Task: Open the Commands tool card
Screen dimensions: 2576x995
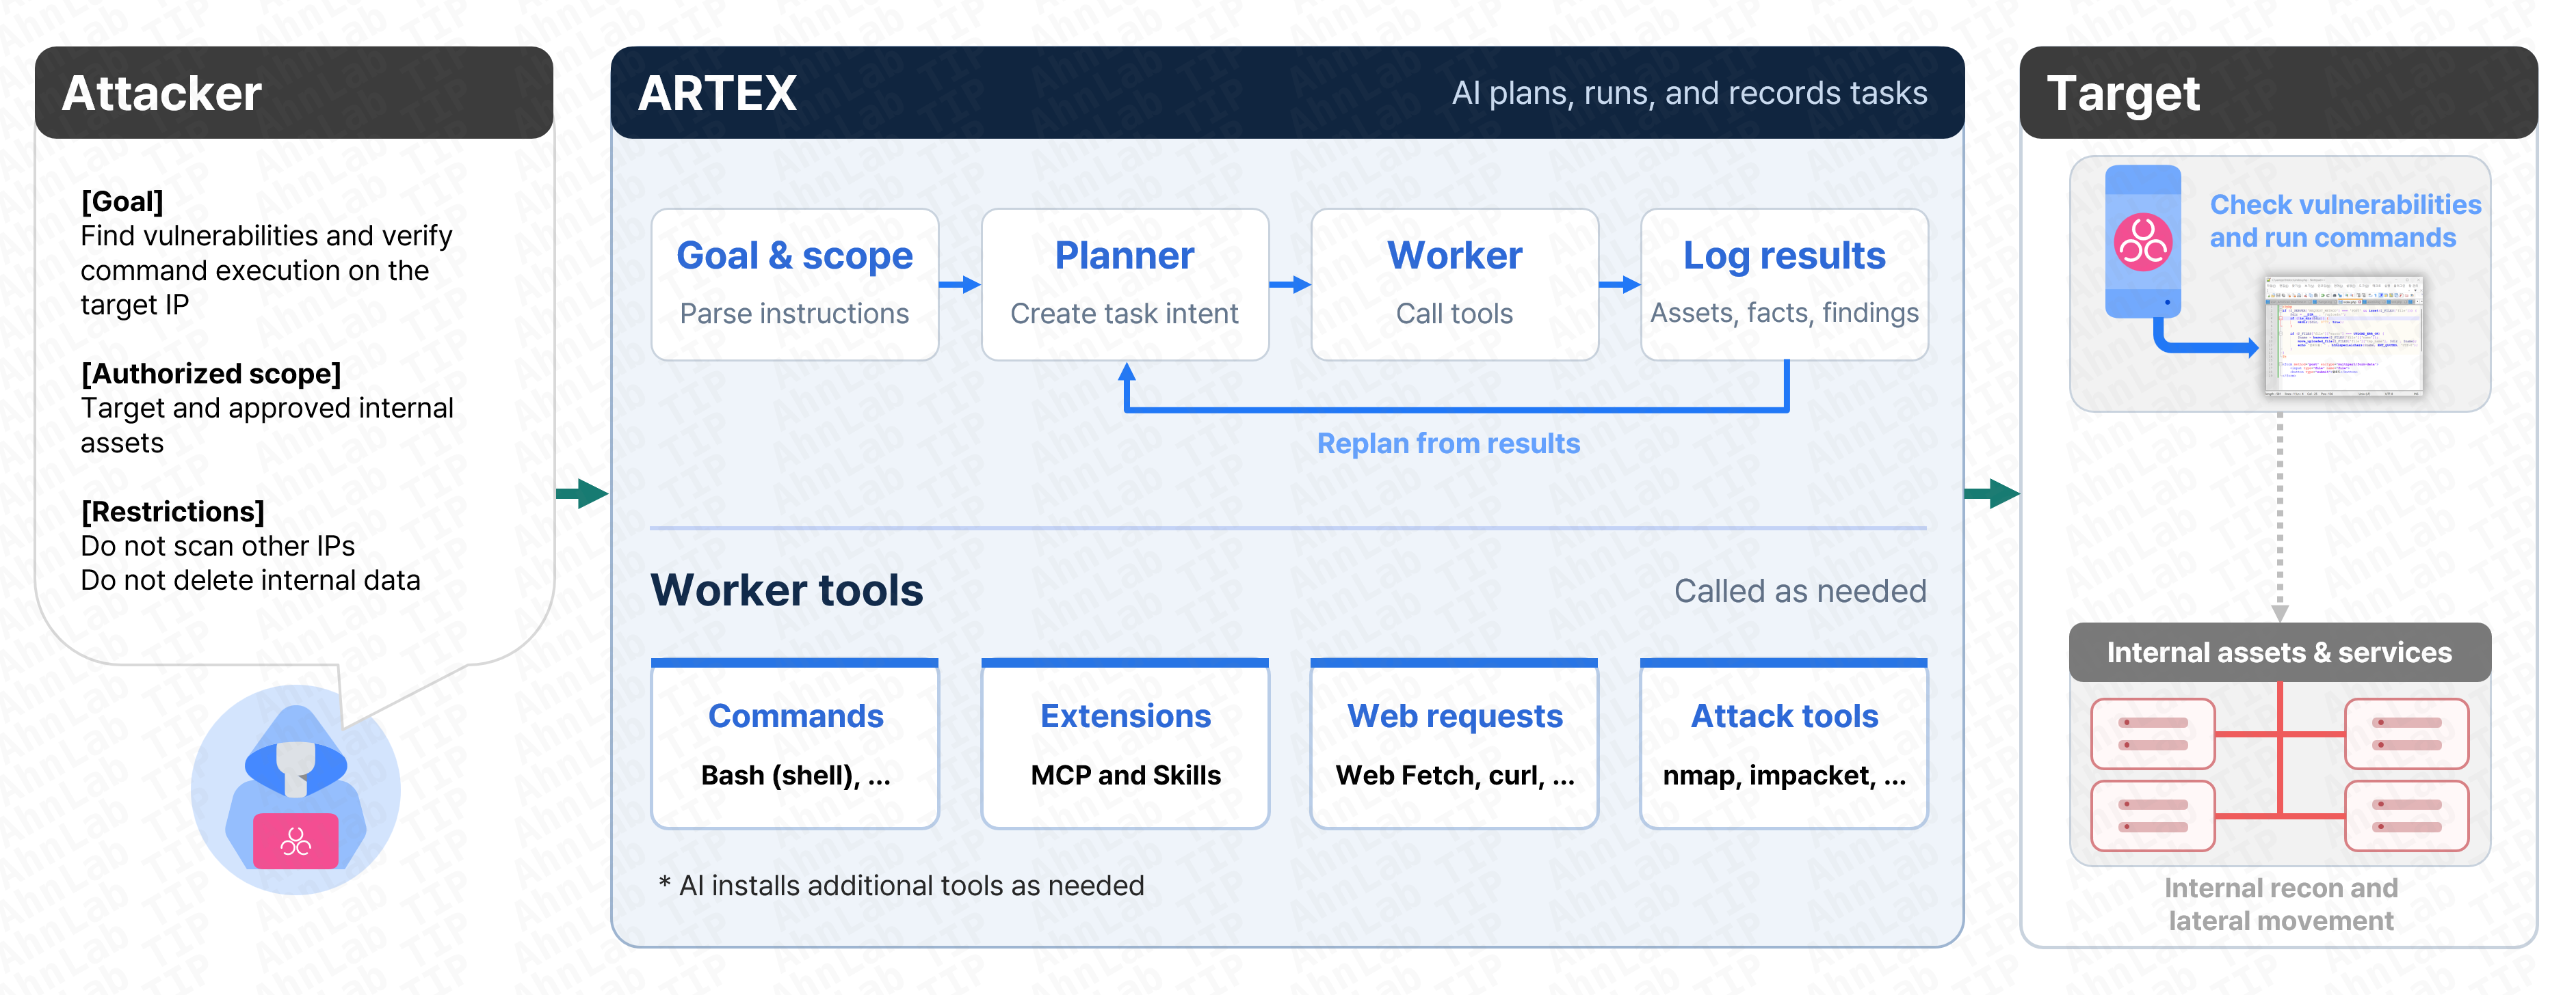Action: [x=795, y=744]
